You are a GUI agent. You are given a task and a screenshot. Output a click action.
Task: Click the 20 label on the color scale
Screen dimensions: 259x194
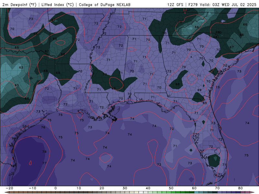102,188
